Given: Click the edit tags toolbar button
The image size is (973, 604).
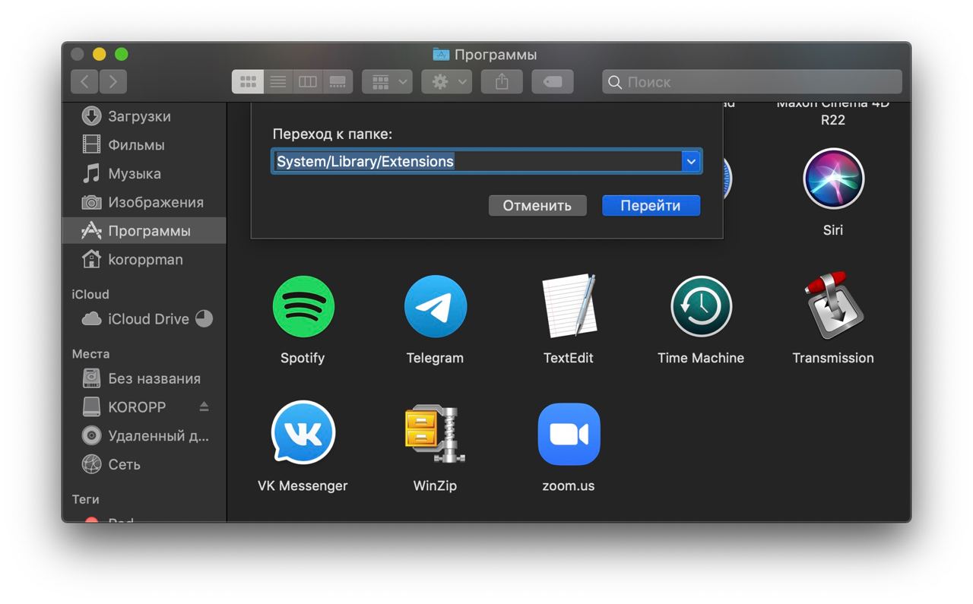Looking at the screenshot, I should click(553, 82).
